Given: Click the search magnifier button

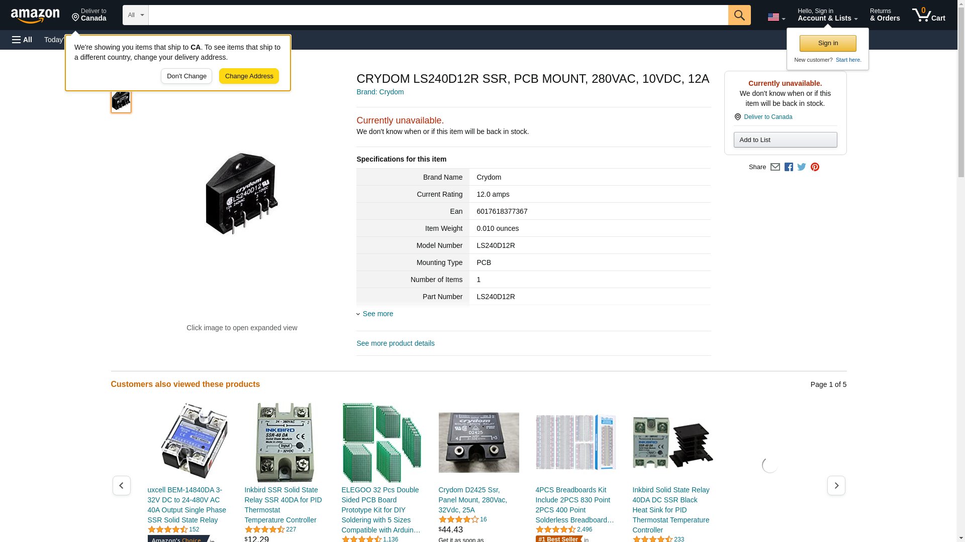Looking at the screenshot, I should click(739, 15).
